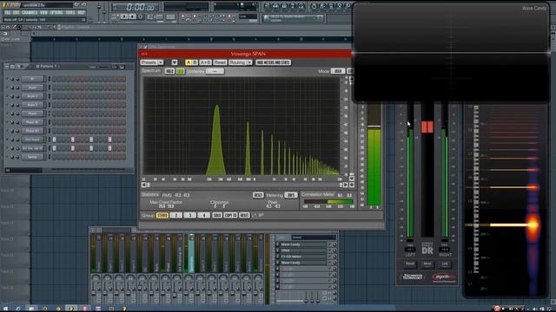This screenshot has width=556, height=312.
Task: Open the FILE menu in FL Studio
Action: point(8,12)
